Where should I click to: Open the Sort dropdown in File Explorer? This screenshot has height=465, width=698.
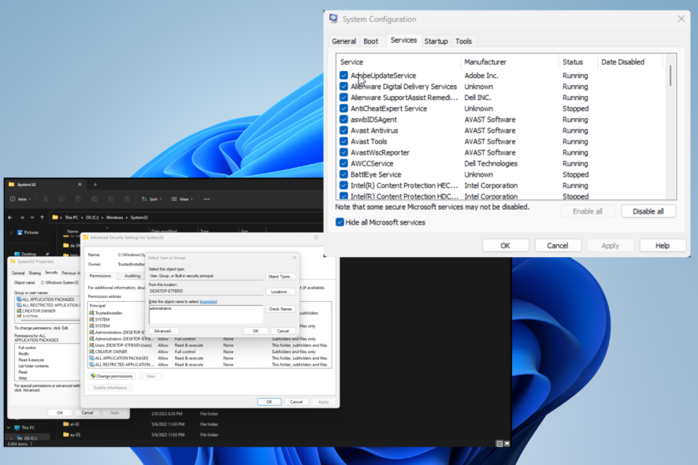point(152,199)
